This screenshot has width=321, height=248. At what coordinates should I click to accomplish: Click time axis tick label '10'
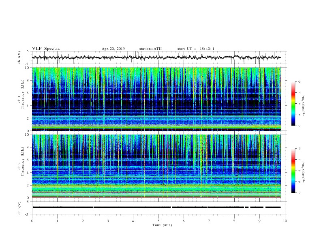coord(285,221)
